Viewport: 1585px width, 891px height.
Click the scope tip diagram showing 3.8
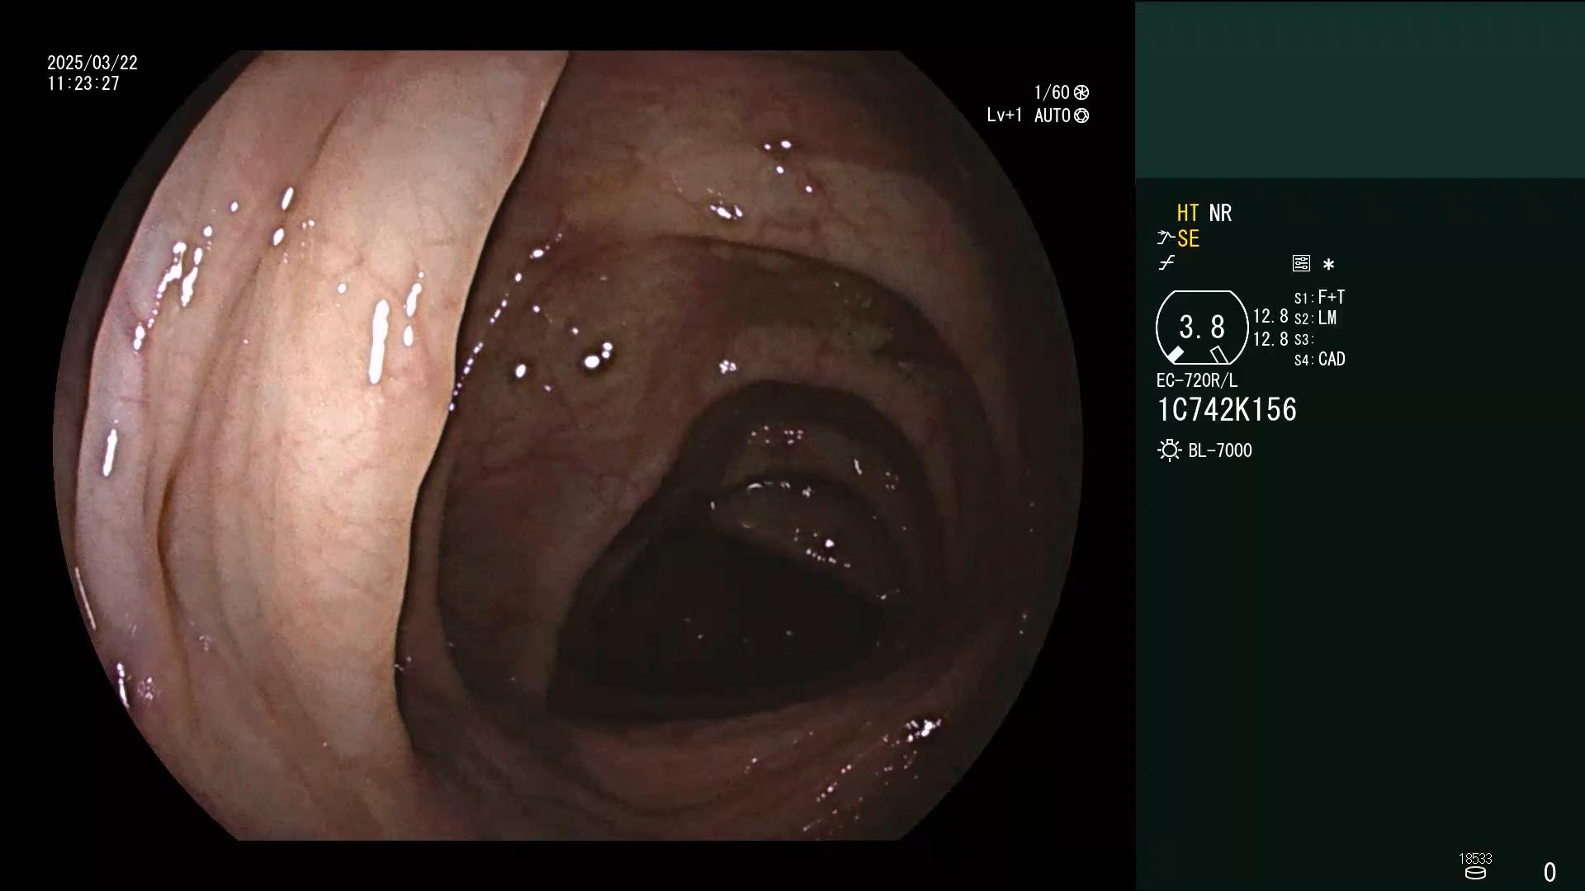click(x=1202, y=328)
